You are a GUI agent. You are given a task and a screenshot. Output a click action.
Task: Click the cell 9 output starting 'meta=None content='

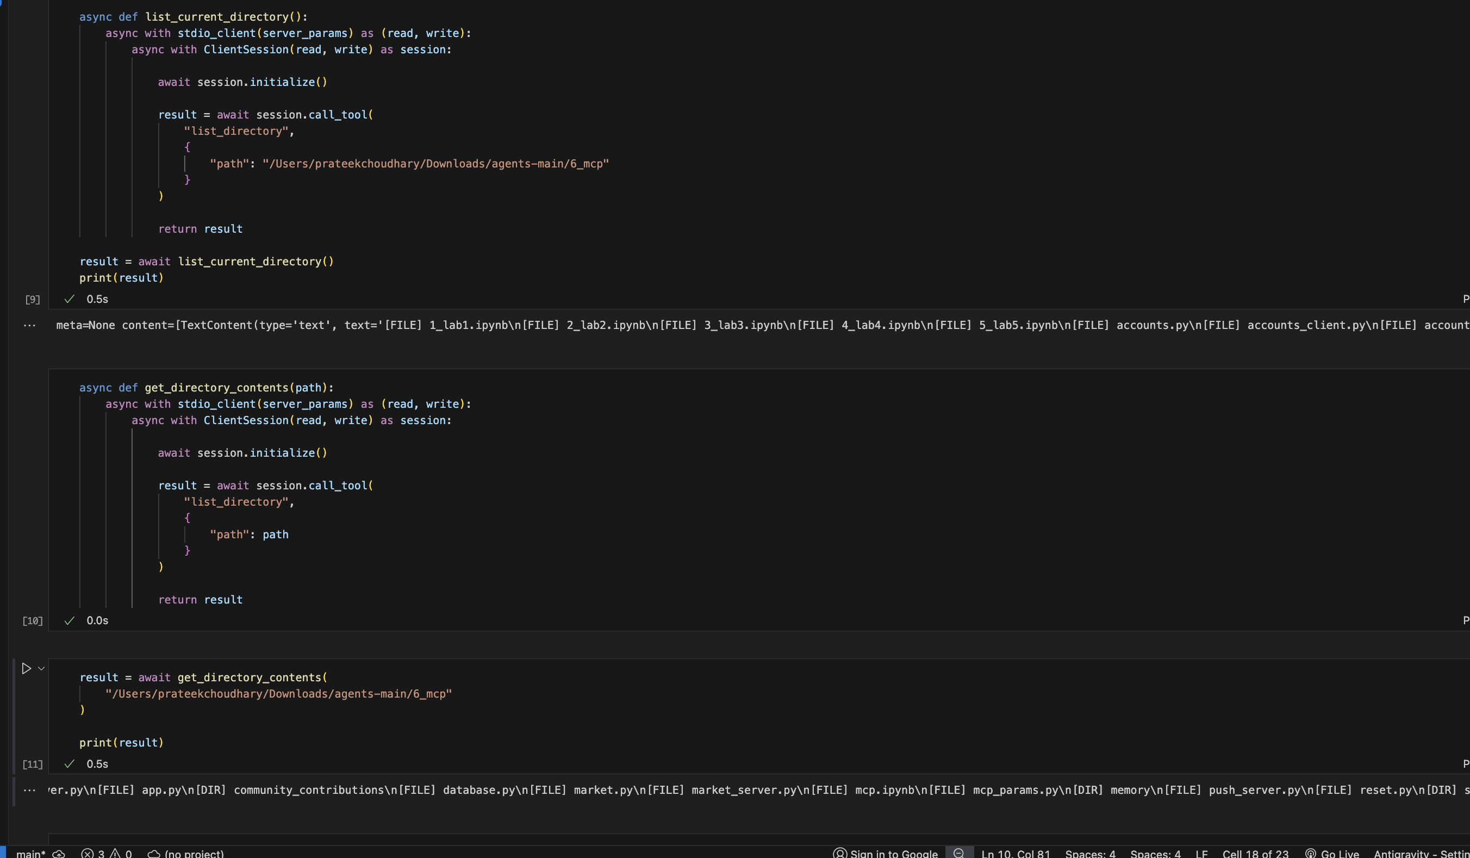pos(762,326)
